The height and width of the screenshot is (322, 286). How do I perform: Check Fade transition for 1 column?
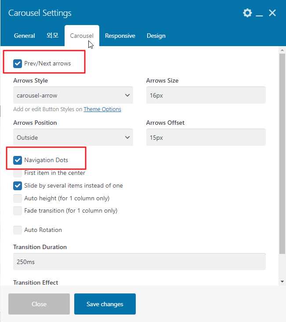coord(18,211)
